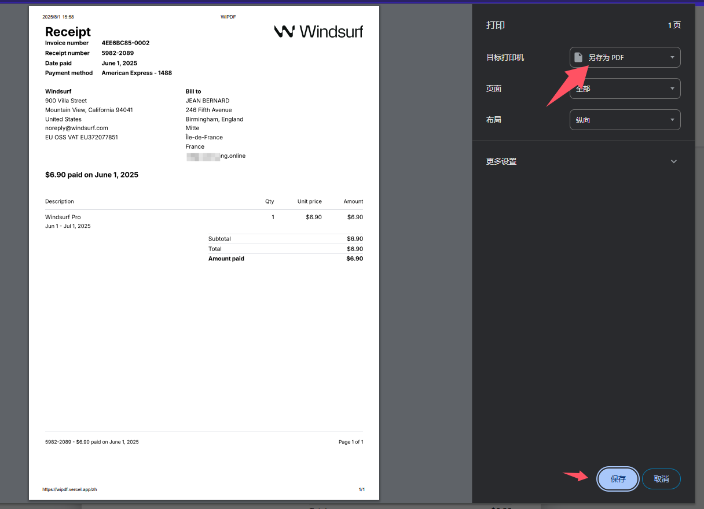Click payment method American Express - 1488
This screenshot has height=509, width=704.
[x=137, y=73]
